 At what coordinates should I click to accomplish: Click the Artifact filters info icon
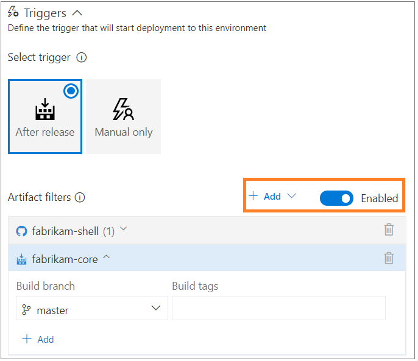coord(80,197)
